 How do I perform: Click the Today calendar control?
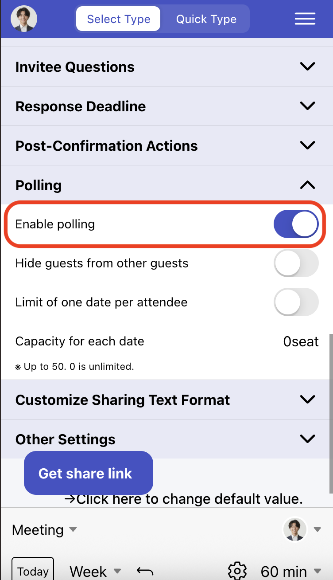click(x=32, y=572)
